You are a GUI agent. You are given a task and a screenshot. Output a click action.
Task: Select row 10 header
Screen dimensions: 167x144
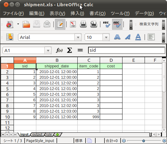(x=7, y=117)
